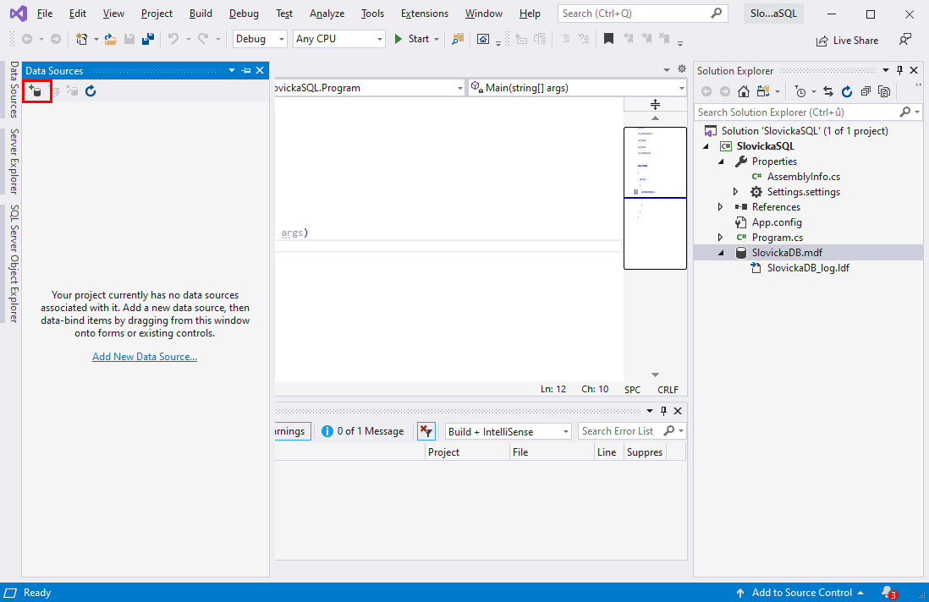Image resolution: width=929 pixels, height=602 pixels.
Task: Click Live Share button
Action: point(847,41)
